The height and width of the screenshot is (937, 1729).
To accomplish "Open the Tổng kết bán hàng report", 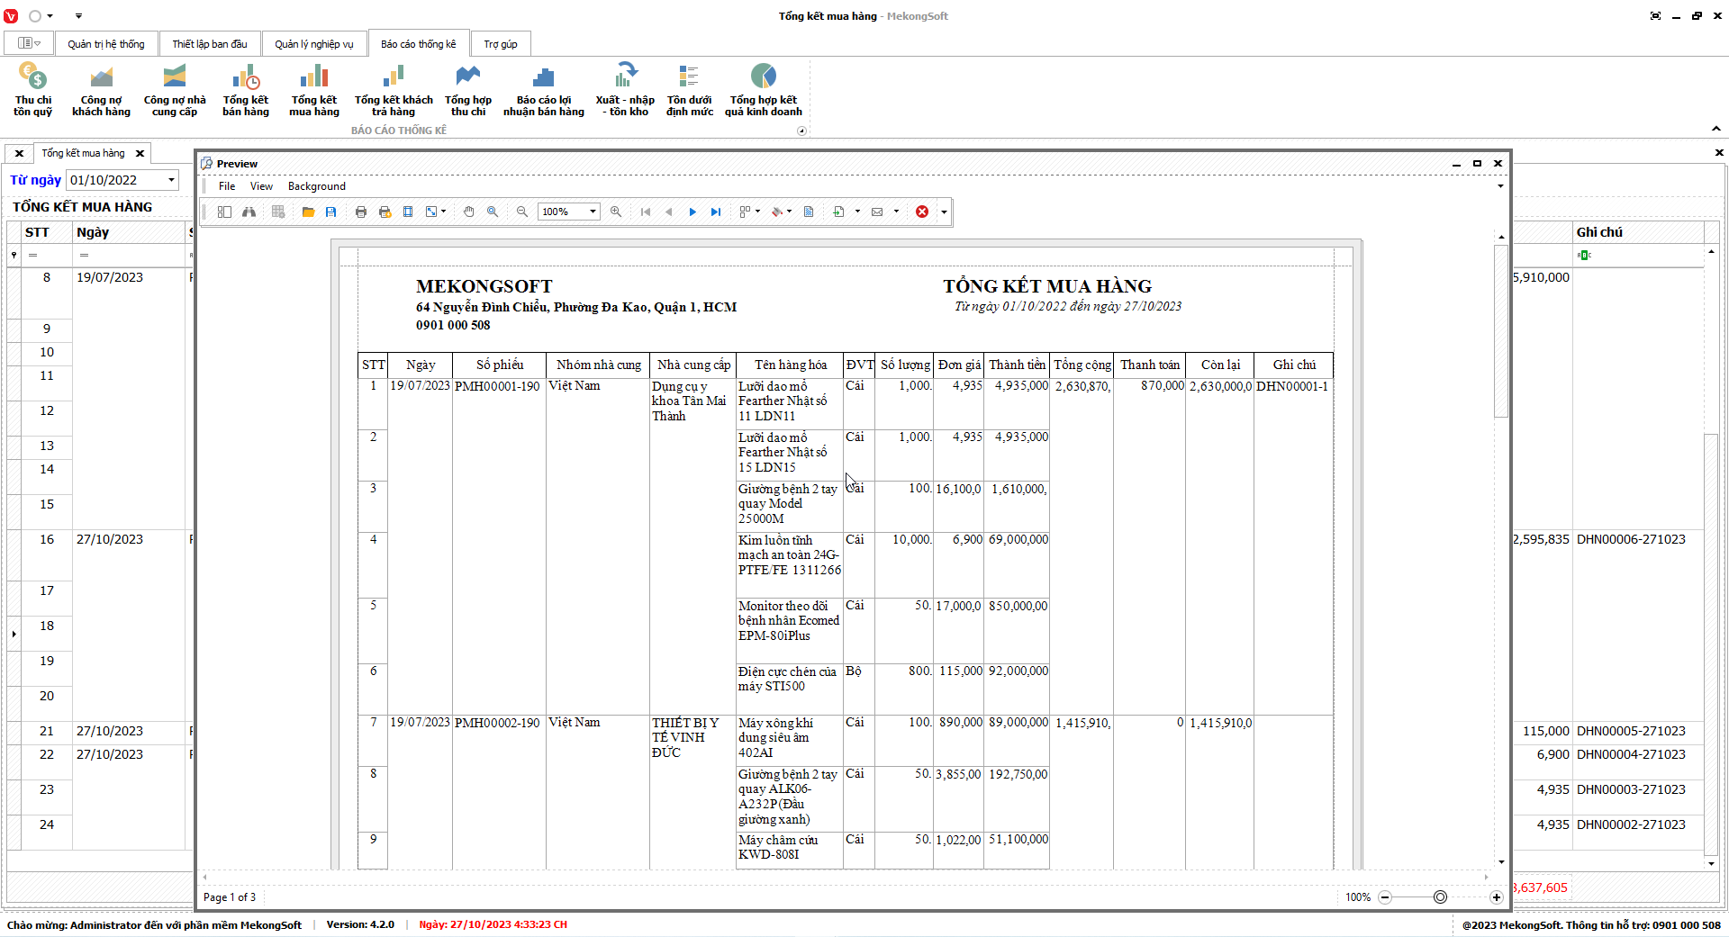I will tap(246, 90).
